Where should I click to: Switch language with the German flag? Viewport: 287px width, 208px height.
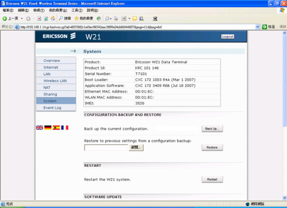(48, 127)
